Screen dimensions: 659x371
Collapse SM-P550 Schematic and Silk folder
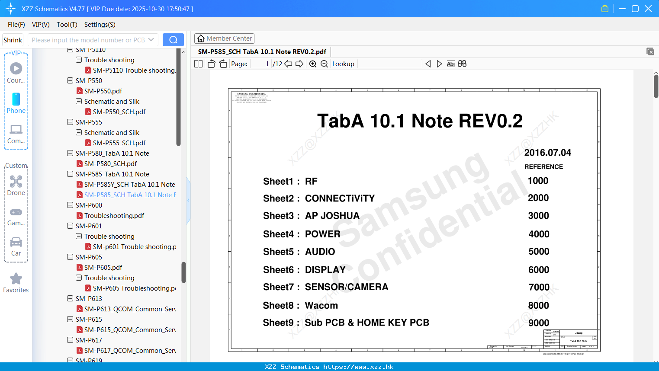79,101
